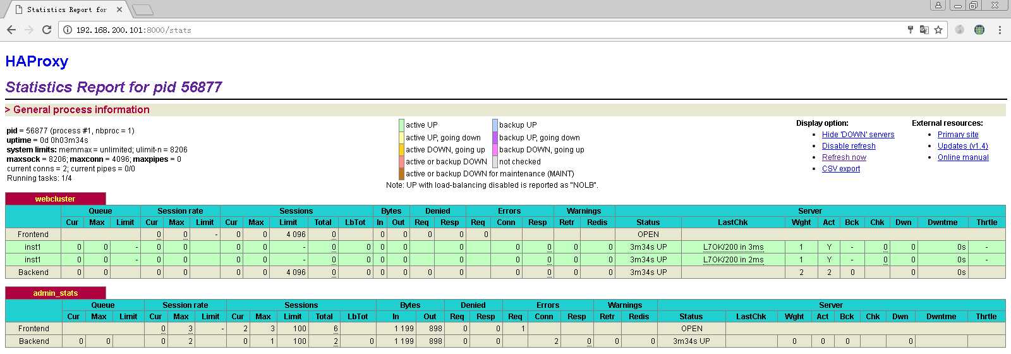This screenshot has height=354, width=1011.
Task: Click 'Statistics Report for pid 56877' heading
Action: (x=114, y=87)
